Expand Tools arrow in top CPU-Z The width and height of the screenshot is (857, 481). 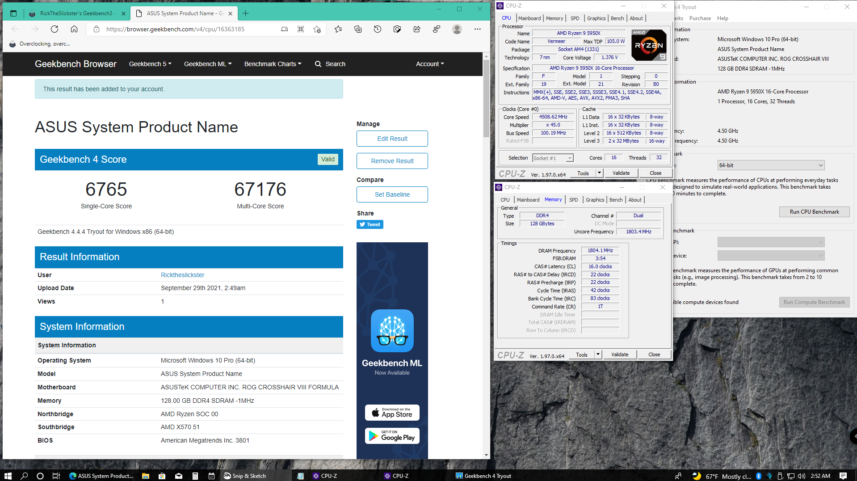(599, 173)
